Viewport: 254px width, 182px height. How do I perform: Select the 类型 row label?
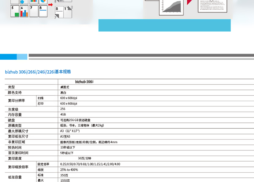click(x=11, y=87)
